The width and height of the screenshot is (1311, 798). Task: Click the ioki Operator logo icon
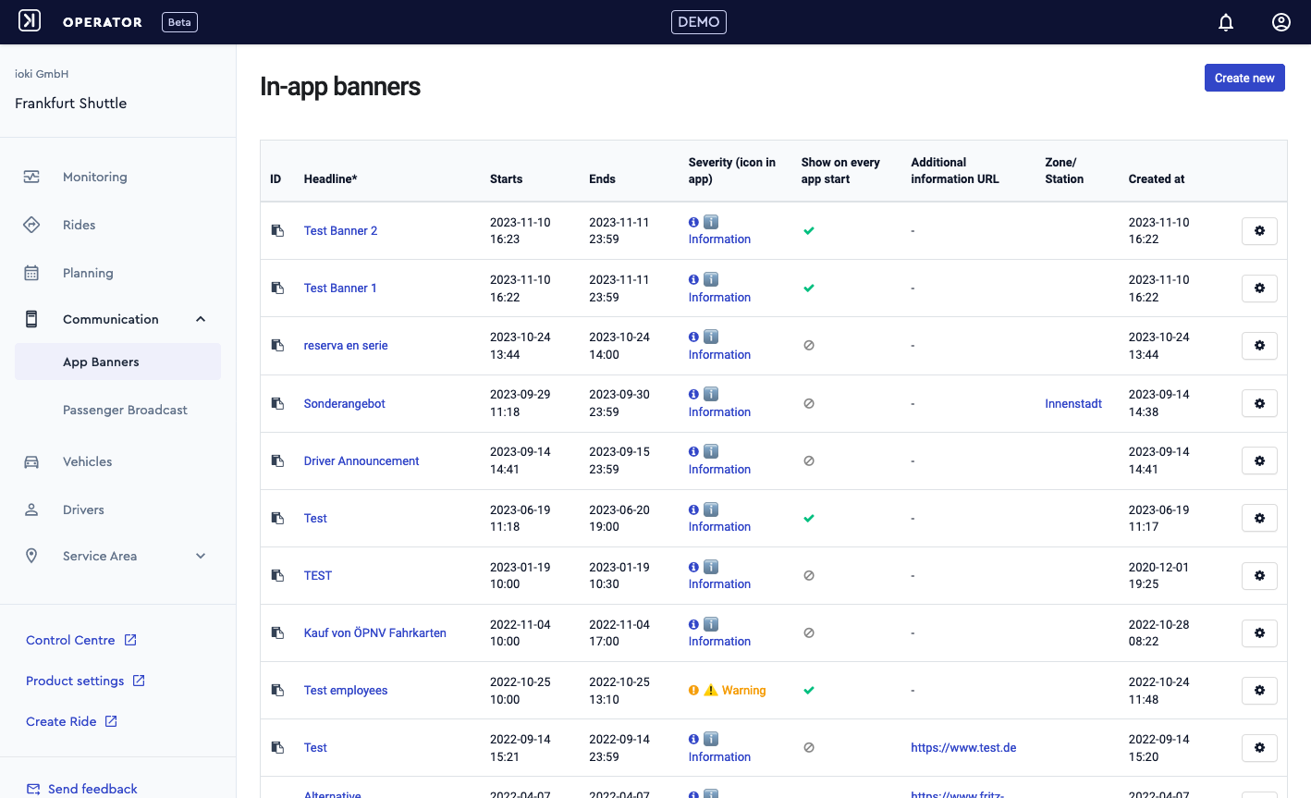point(30,20)
